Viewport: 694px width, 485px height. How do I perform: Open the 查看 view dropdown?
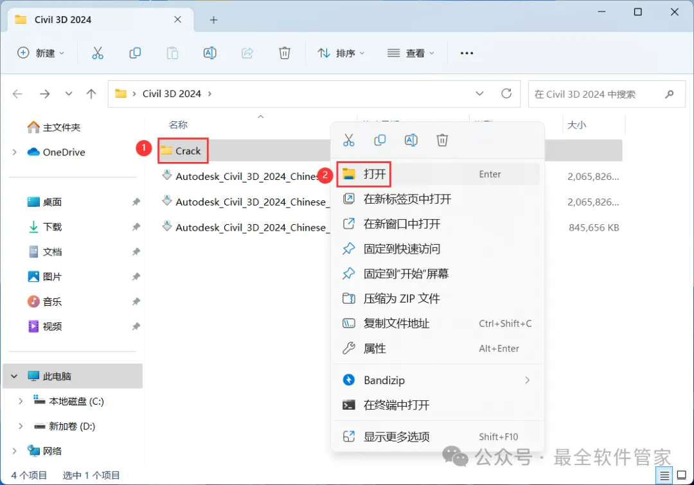point(410,53)
